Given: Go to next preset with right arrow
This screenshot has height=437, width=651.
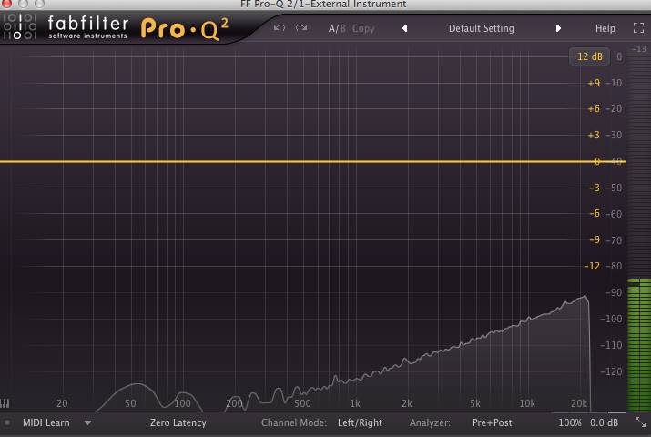Looking at the screenshot, I should pyautogui.click(x=558, y=28).
